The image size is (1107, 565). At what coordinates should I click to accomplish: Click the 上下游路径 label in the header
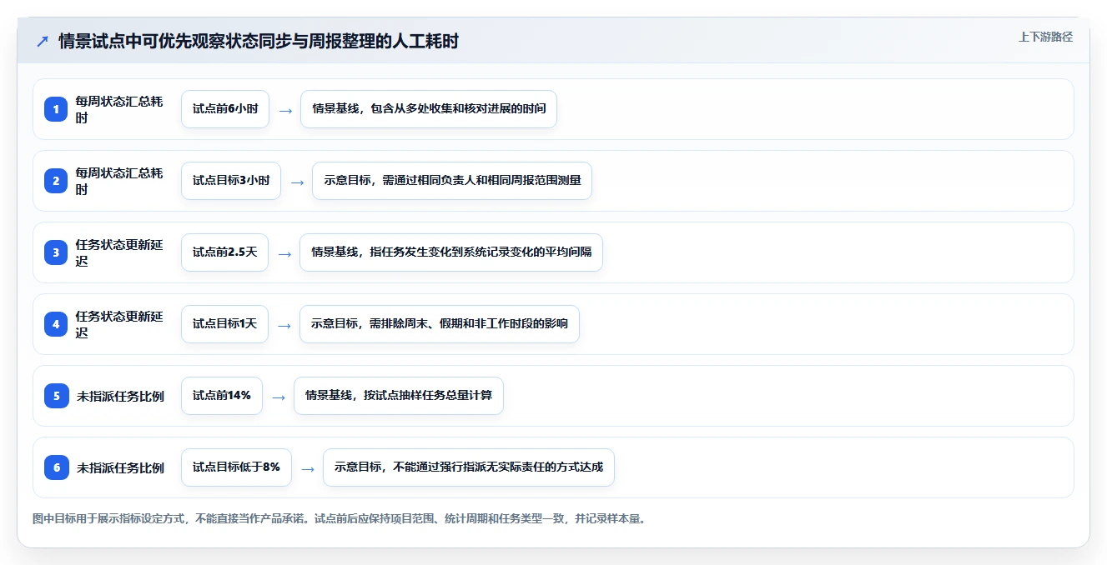point(1045,37)
